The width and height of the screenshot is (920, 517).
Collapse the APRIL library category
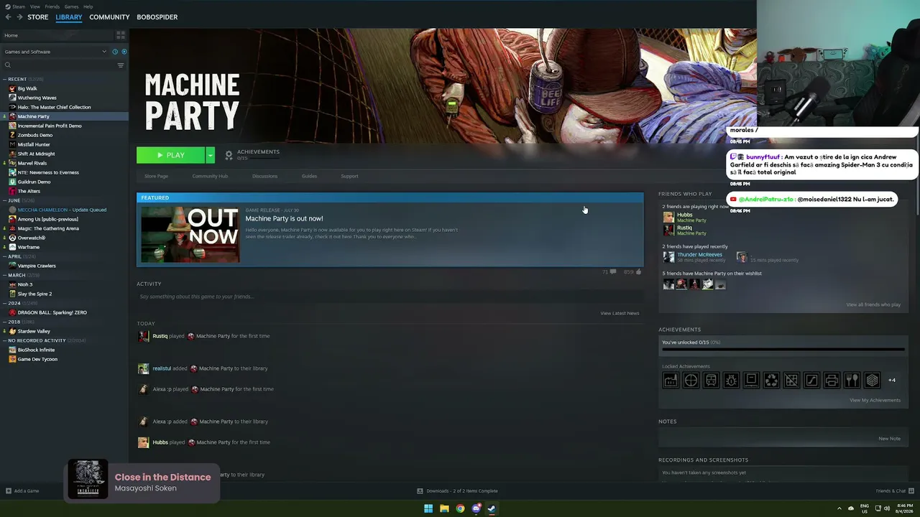pyautogui.click(x=5, y=256)
